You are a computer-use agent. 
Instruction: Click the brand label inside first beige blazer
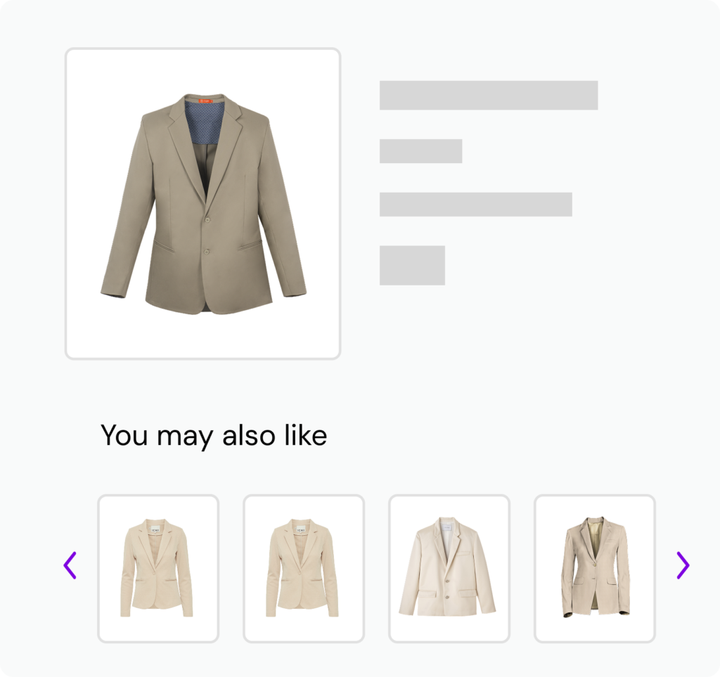coord(155,530)
